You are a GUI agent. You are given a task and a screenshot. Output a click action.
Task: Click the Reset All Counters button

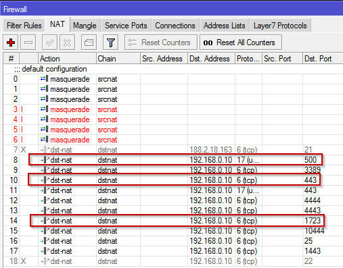(x=241, y=43)
